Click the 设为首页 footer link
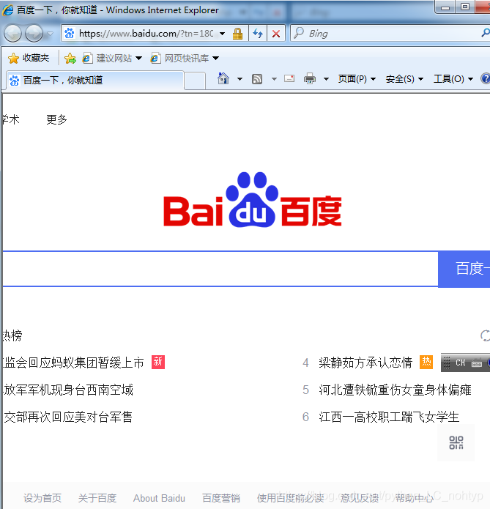Screen dimensions: 490x509 [42, 498]
